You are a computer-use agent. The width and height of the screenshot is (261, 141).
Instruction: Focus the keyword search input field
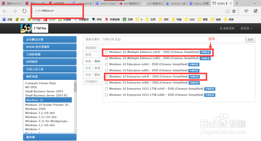(x=164, y=39)
